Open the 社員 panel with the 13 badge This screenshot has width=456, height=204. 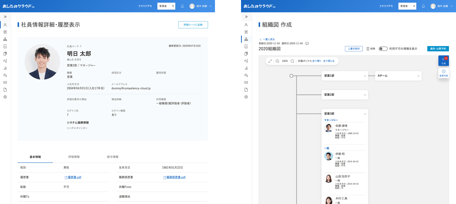pos(444,61)
